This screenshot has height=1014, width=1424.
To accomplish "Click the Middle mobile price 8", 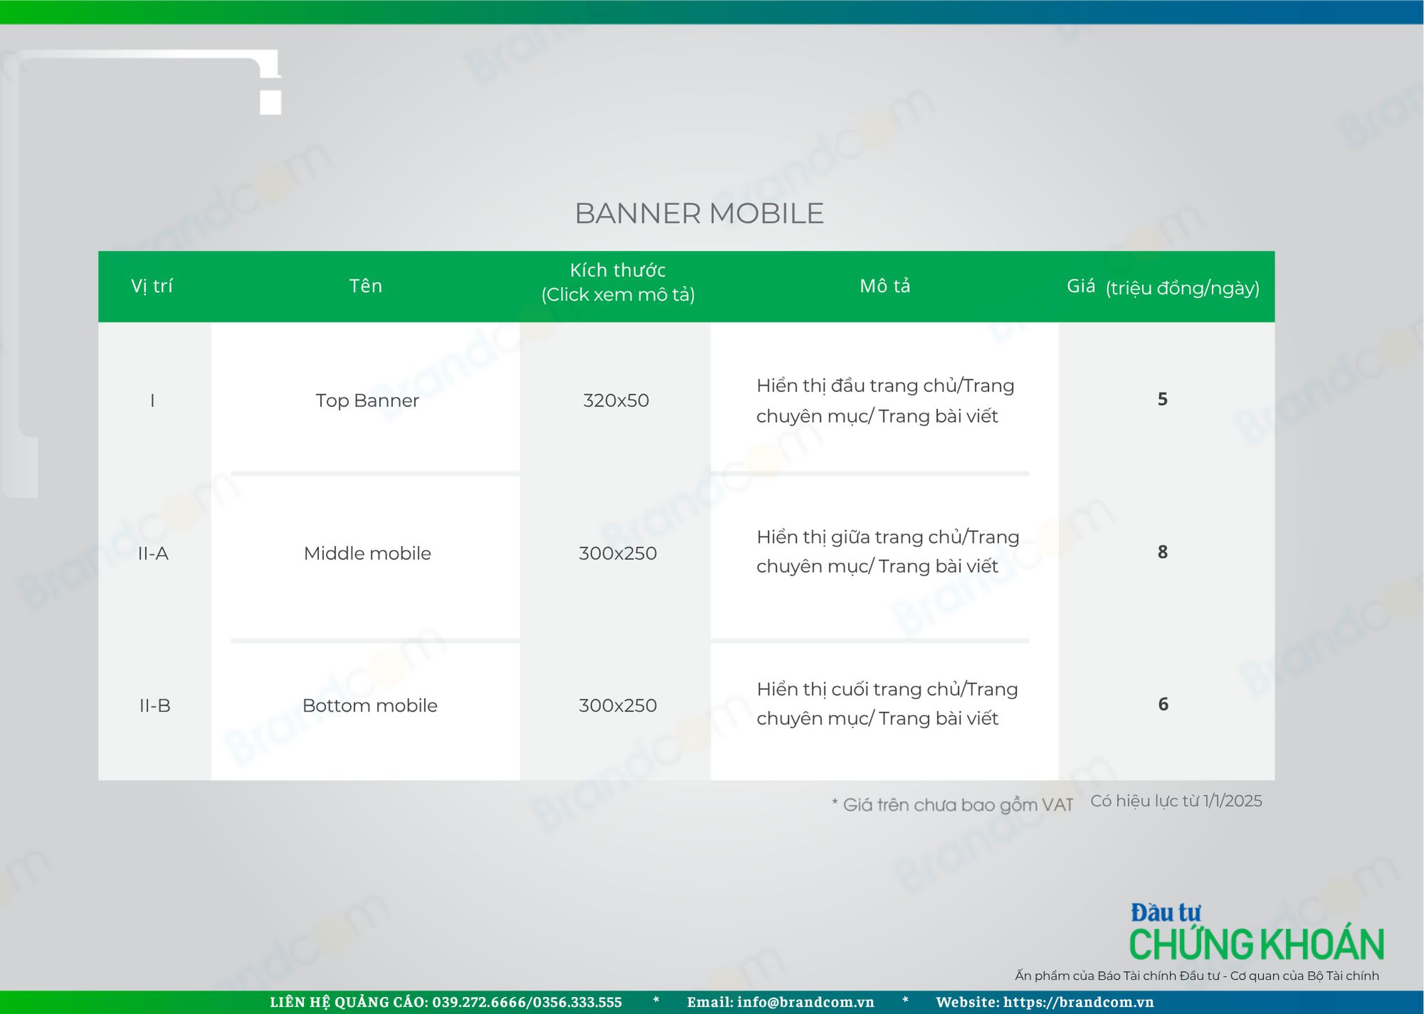I will (x=1163, y=552).
